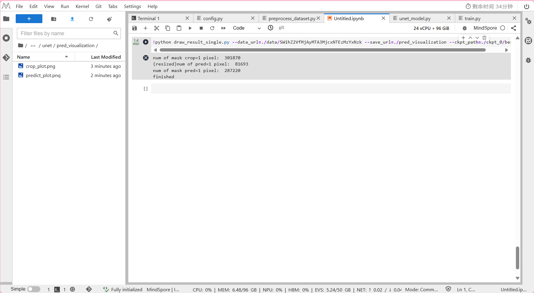This screenshot has height=293, width=534.
Task: Select crop_plot.png in file list
Action: click(x=69, y=66)
